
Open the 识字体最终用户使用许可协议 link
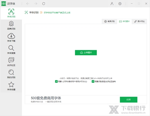(x=74, y=82)
